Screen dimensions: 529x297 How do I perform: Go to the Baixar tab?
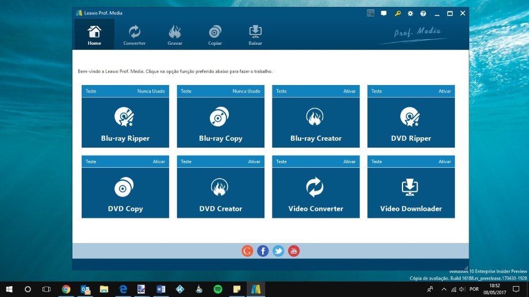(x=255, y=34)
